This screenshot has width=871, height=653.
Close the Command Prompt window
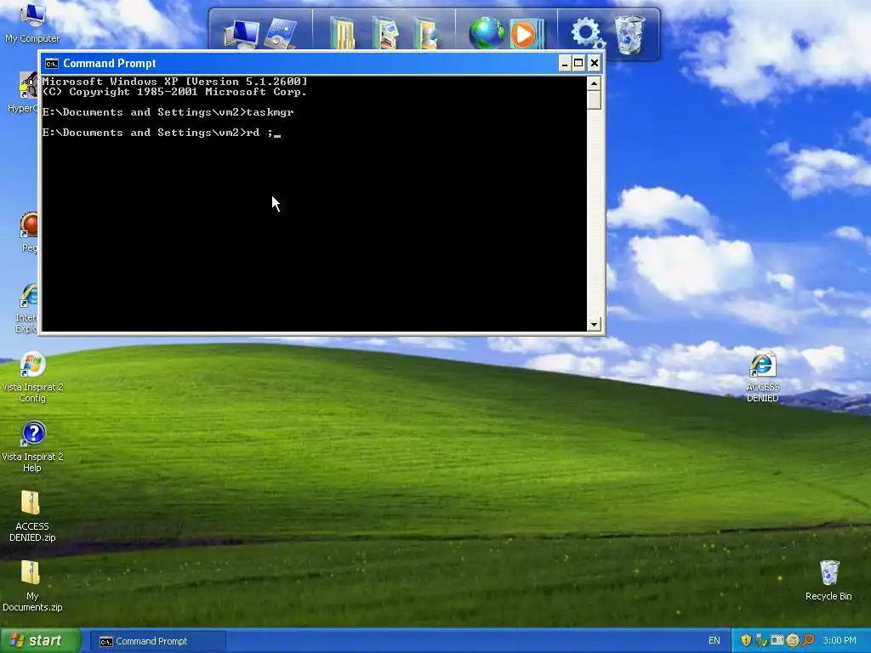coord(594,63)
